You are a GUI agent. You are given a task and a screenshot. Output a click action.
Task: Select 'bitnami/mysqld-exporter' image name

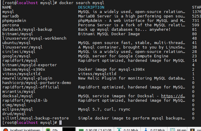pyautogui.click(x=29, y=65)
